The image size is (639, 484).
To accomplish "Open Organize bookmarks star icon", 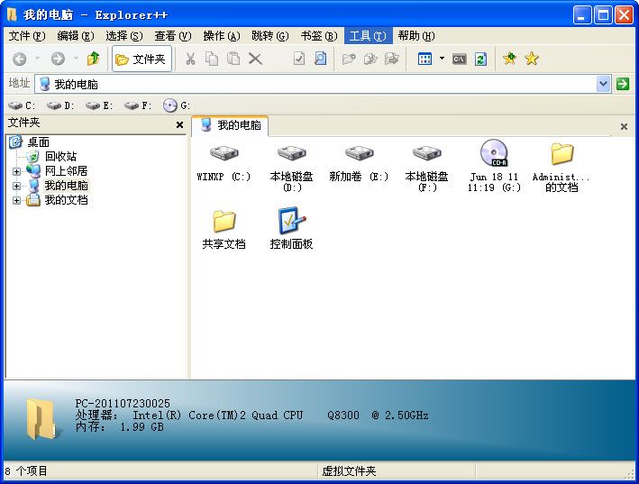I will click(532, 59).
